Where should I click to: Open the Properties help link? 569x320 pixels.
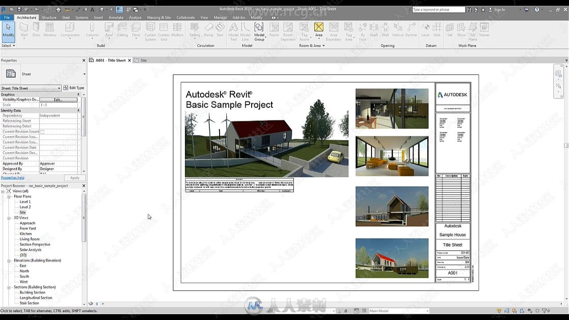pyautogui.click(x=12, y=178)
